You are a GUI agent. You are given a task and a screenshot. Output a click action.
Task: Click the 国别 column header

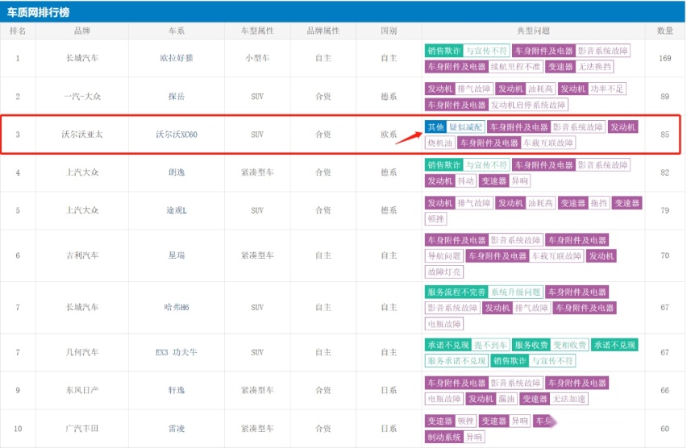(x=389, y=31)
